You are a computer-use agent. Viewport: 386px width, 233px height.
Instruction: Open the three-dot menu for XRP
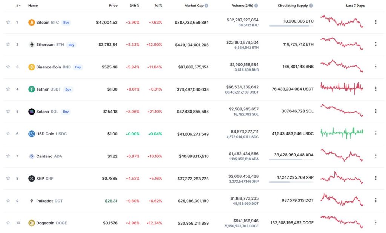click(x=376, y=178)
